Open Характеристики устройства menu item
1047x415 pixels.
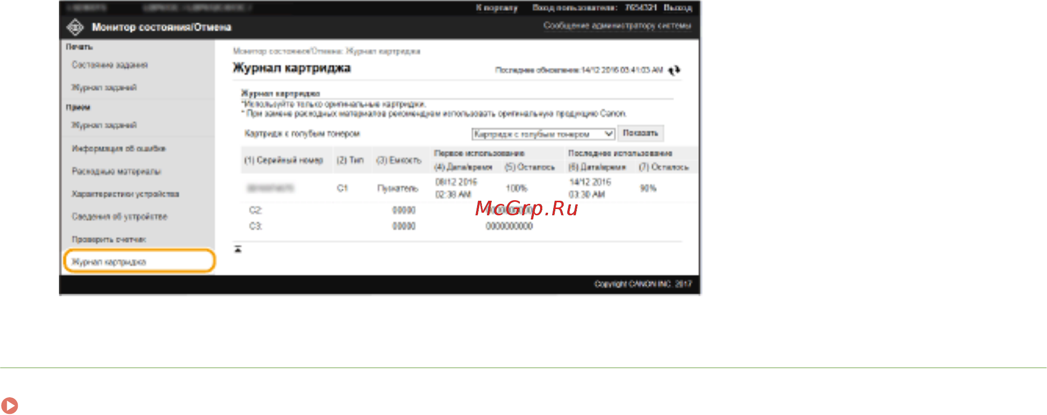pyautogui.click(x=125, y=194)
